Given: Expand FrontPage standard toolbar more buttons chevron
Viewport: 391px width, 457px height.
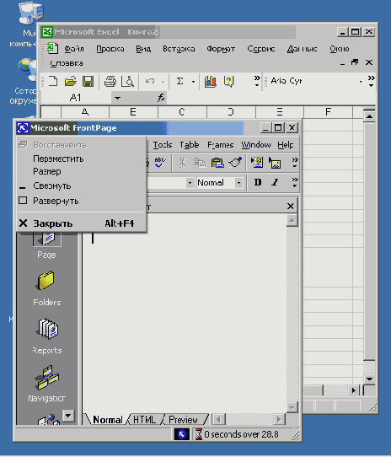Looking at the screenshot, I should click(x=295, y=163).
